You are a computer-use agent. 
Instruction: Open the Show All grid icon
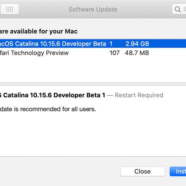[10, 9]
